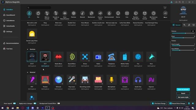
Task: Open Random Body Noise category
Action: (x=136, y=13)
